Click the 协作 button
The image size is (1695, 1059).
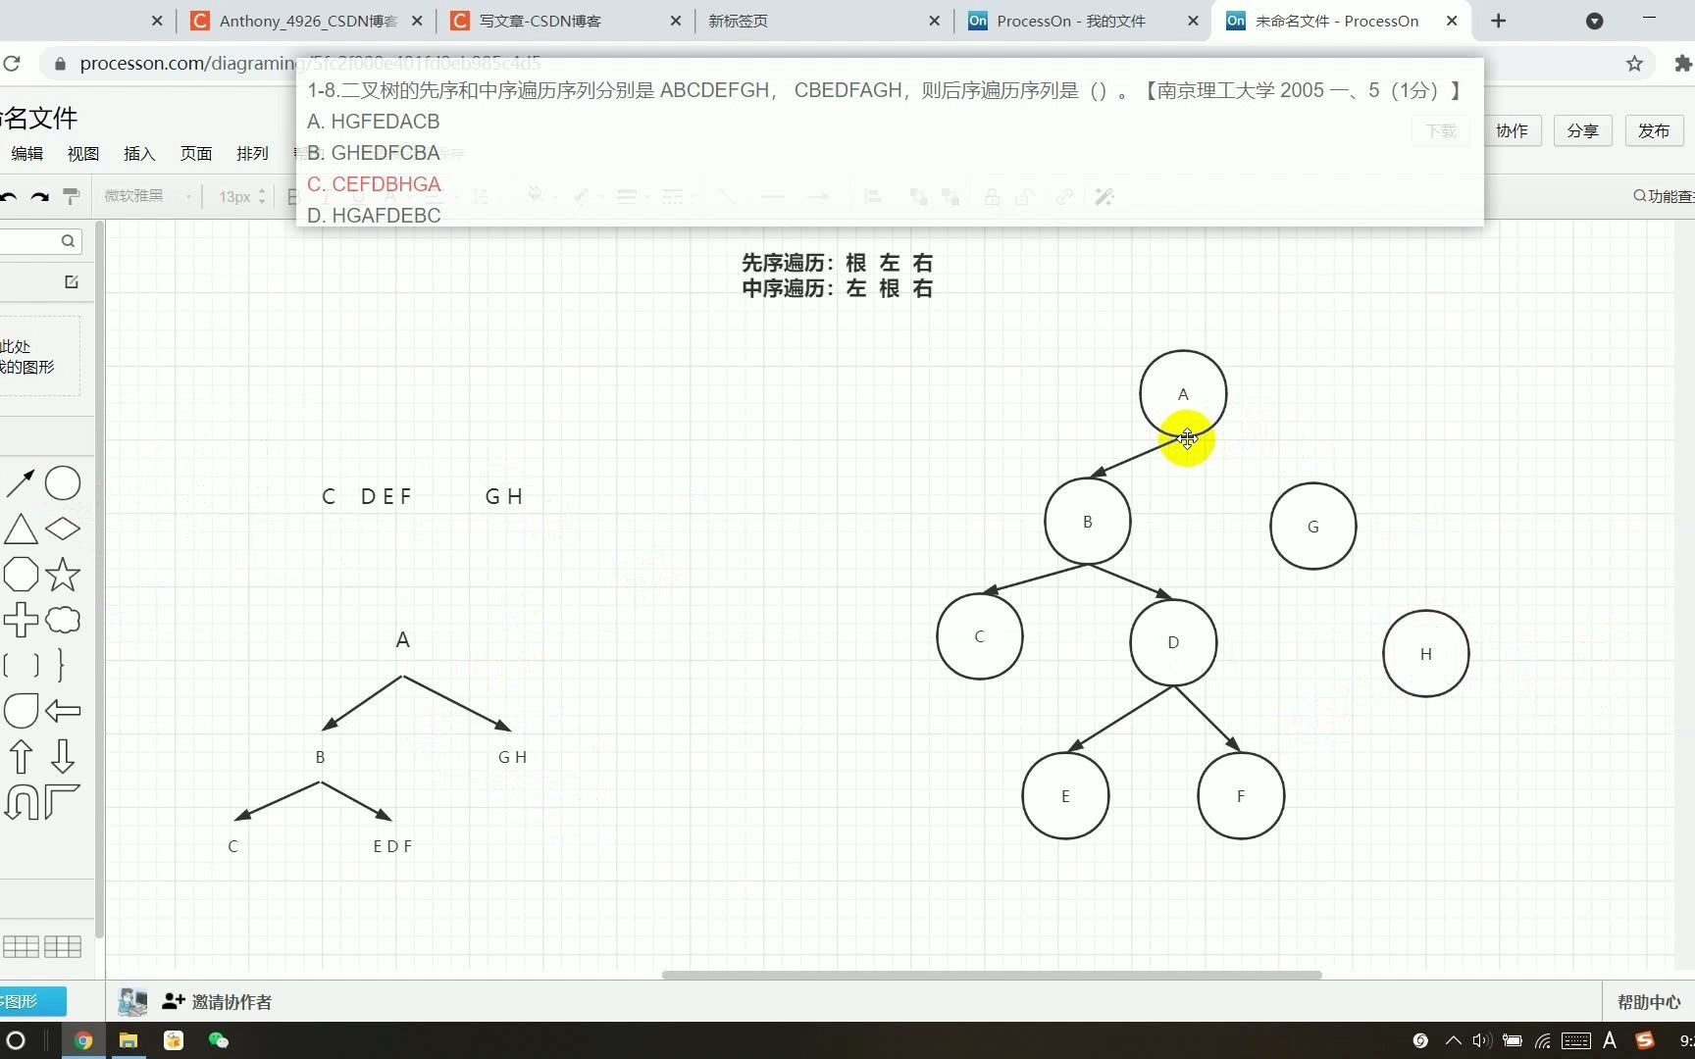(1512, 130)
